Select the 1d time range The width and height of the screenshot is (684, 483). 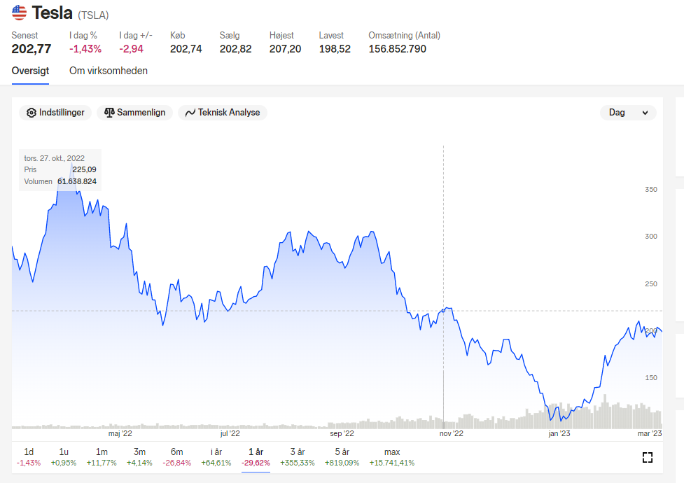click(x=29, y=457)
